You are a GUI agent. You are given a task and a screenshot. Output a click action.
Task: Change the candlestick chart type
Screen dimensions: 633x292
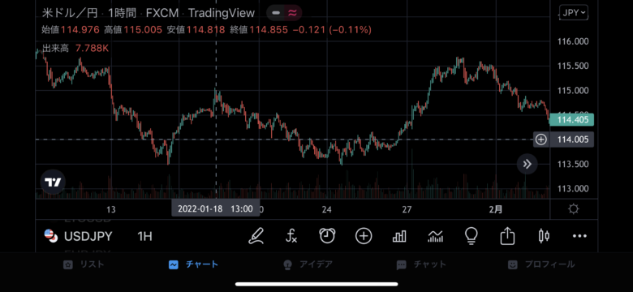click(544, 236)
